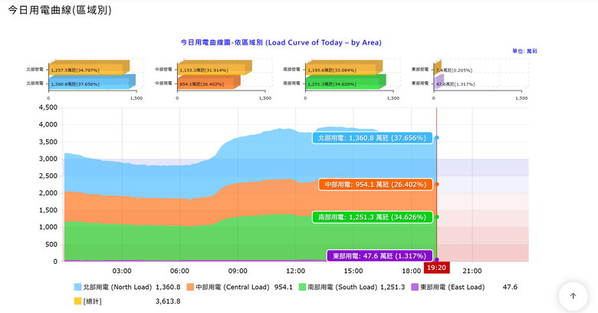
Task: Click the yellow [總計] legend swatch
Action: [x=77, y=301]
